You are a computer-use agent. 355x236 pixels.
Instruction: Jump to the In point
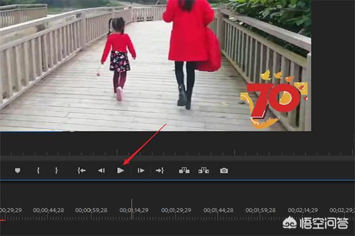(82, 171)
